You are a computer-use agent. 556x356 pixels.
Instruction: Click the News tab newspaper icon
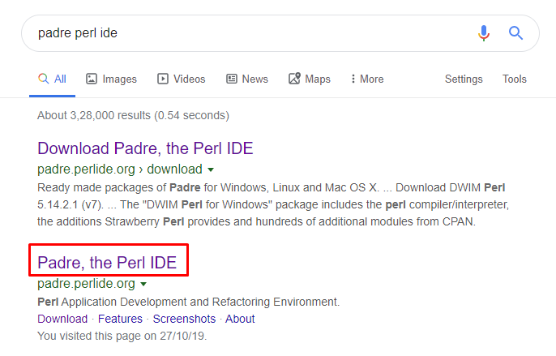(x=232, y=79)
